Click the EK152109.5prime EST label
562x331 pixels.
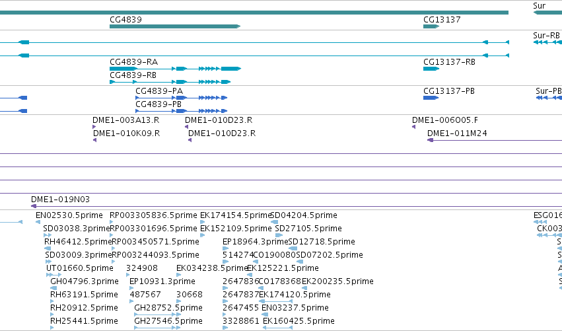(x=236, y=229)
